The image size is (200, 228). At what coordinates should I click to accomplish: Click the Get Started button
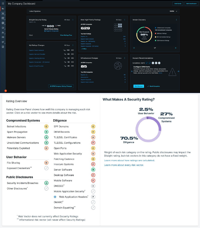click(138, 86)
